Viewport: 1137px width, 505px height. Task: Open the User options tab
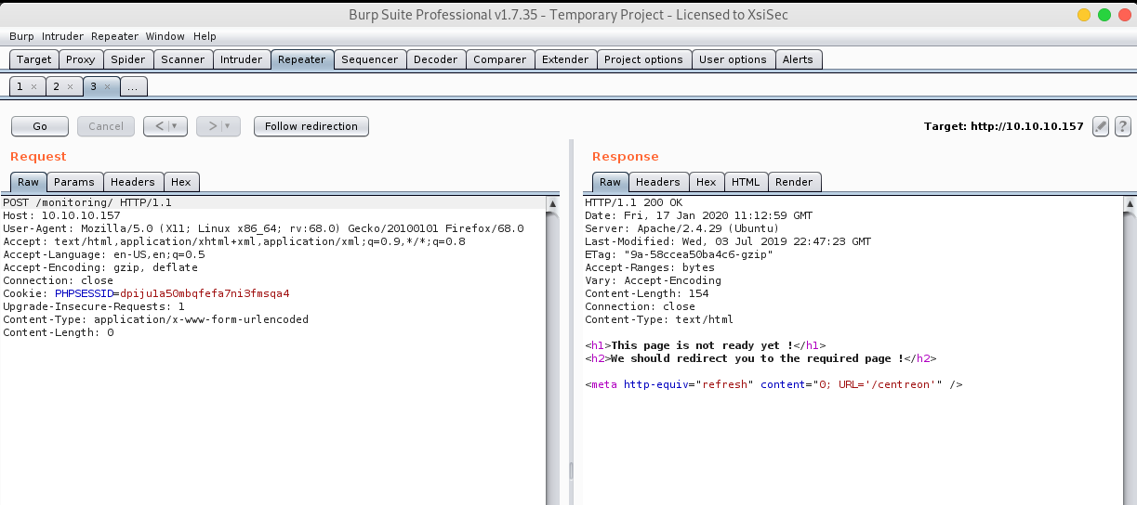pyautogui.click(x=733, y=59)
